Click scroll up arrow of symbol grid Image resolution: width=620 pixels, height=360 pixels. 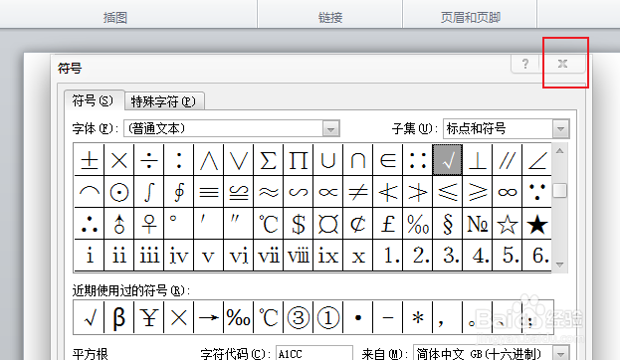[x=559, y=150]
